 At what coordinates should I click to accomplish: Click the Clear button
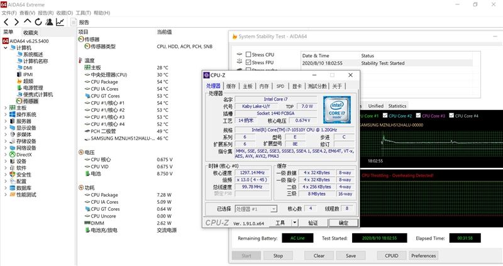coord(319,256)
